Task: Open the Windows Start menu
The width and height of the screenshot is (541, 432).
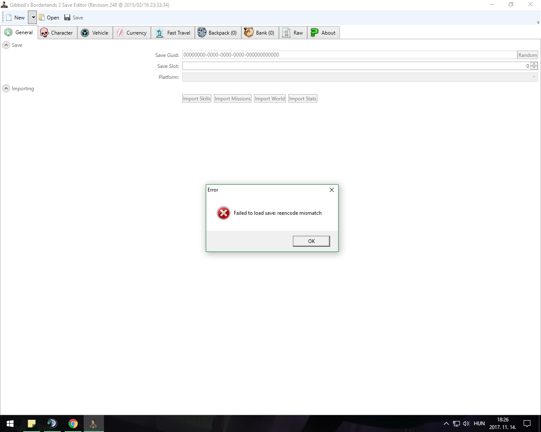Action: click(x=10, y=424)
